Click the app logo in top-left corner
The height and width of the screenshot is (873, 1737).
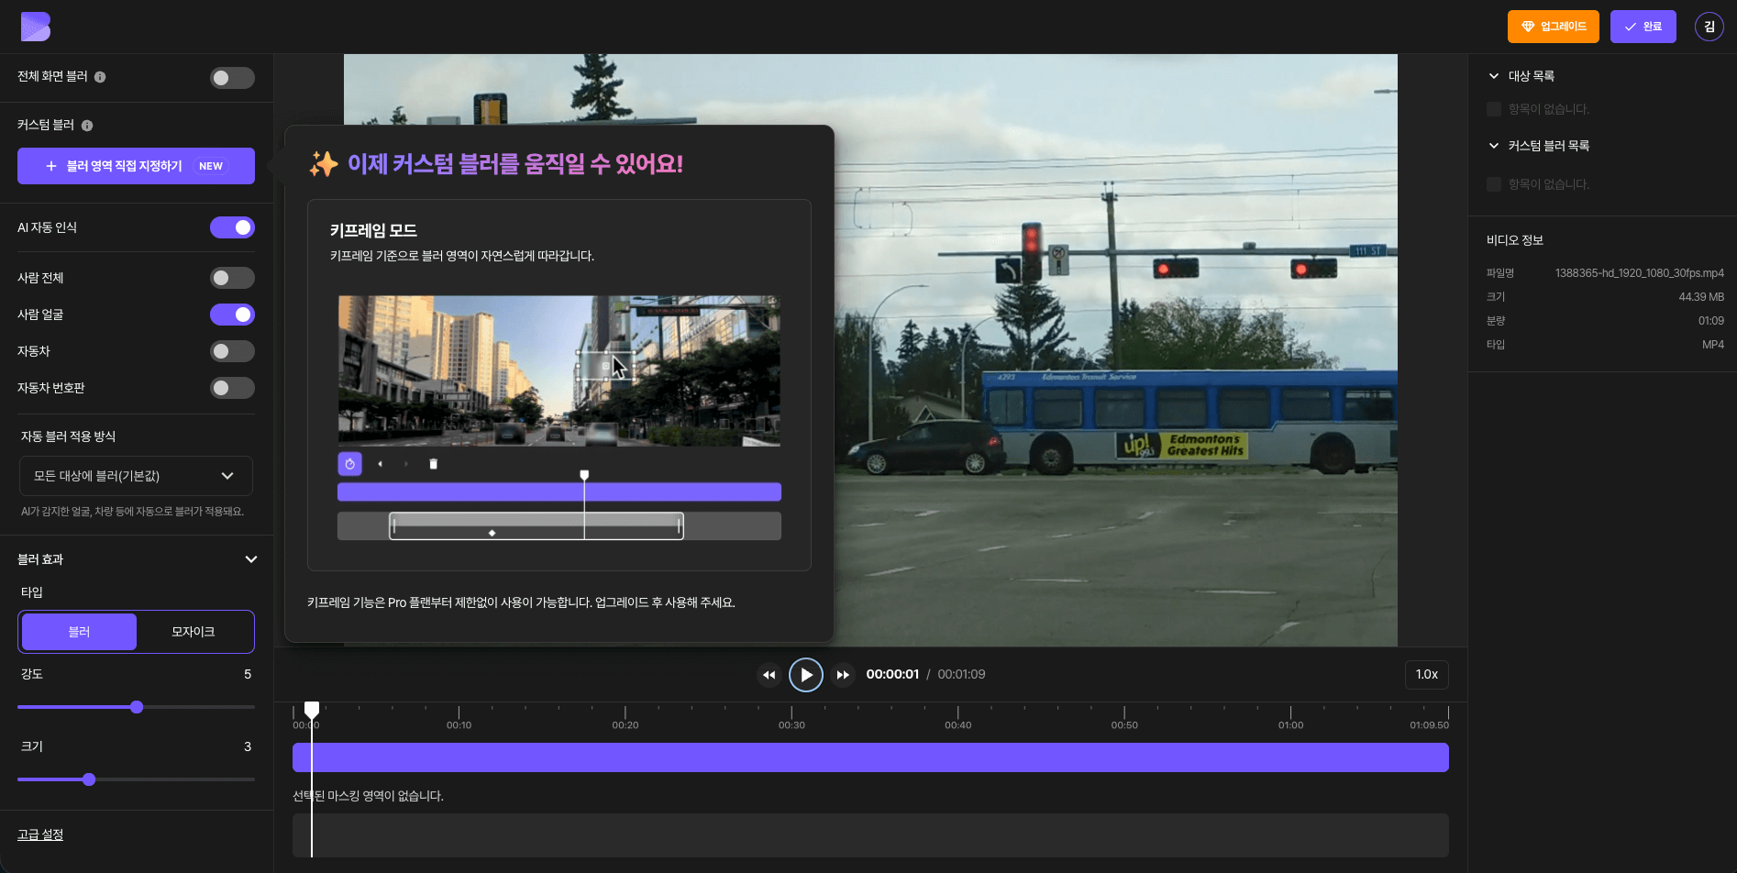(x=36, y=27)
